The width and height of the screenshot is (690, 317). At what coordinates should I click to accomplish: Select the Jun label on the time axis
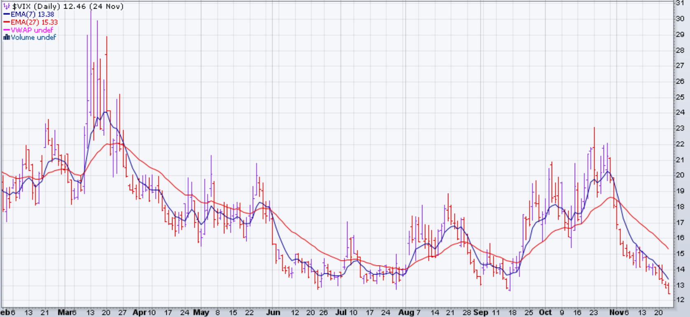273,312
